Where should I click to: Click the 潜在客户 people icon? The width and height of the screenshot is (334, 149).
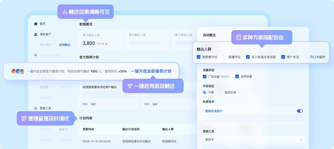tap(36, 35)
